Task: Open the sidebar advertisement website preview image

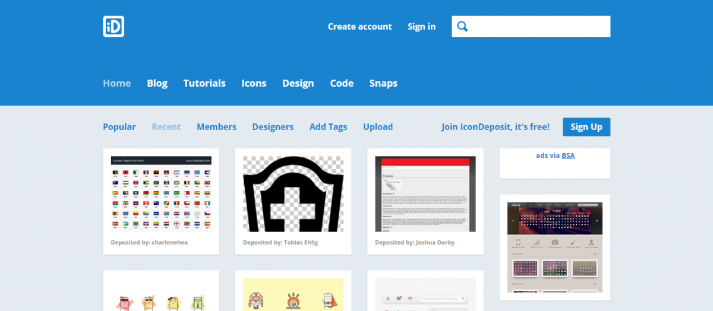Action: pyautogui.click(x=555, y=247)
